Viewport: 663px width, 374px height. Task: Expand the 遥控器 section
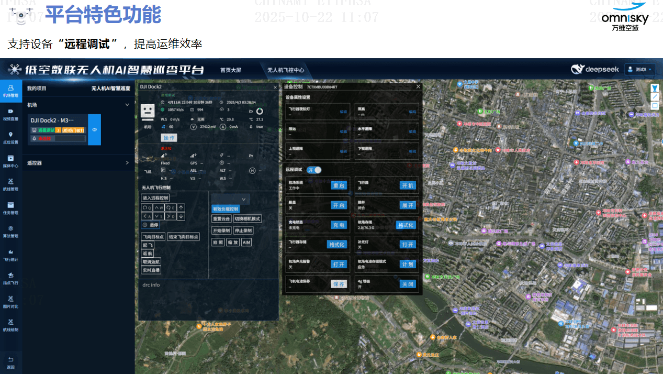pos(127,163)
